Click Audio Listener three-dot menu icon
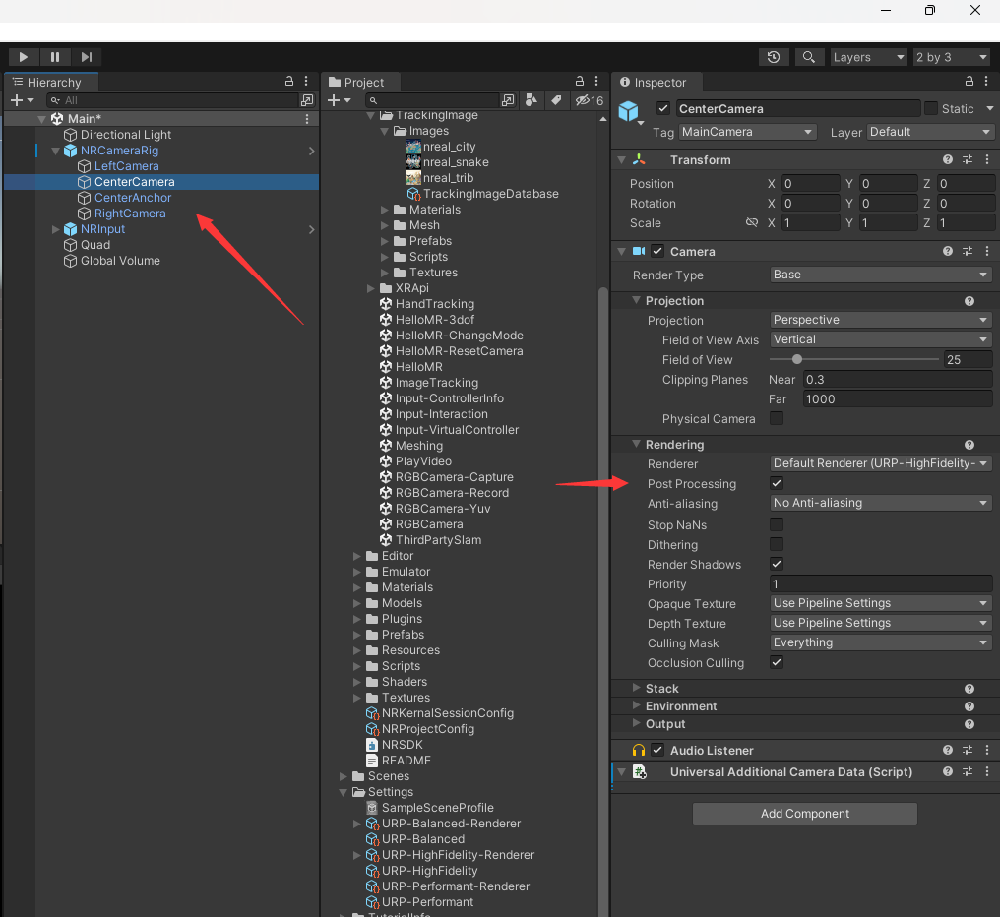 point(985,750)
